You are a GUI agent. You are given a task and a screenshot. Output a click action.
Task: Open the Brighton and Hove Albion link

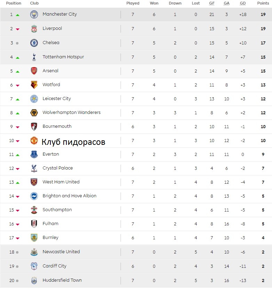pos(69,196)
